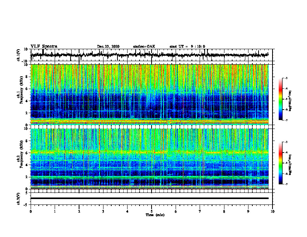The width and height of the screenshot is (307, 237).
Task: Click the "5" tick of ch.3(V) axis
Action: pos(27,192)
